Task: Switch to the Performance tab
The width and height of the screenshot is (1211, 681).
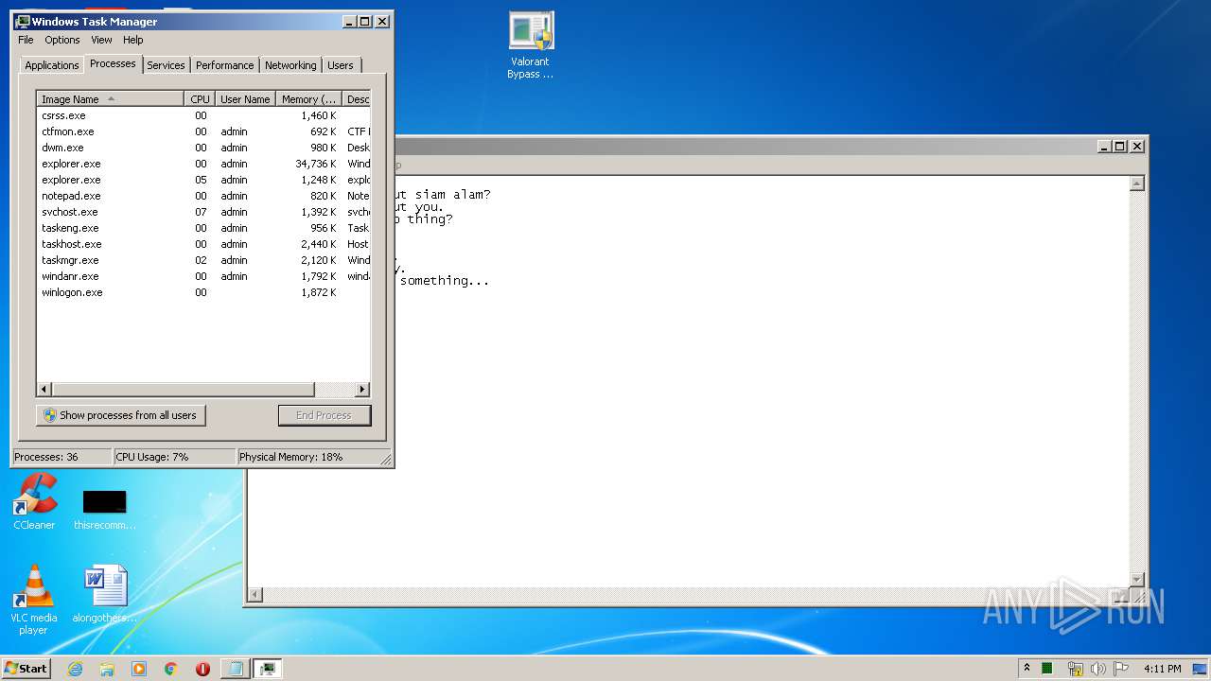Action: 224,65
